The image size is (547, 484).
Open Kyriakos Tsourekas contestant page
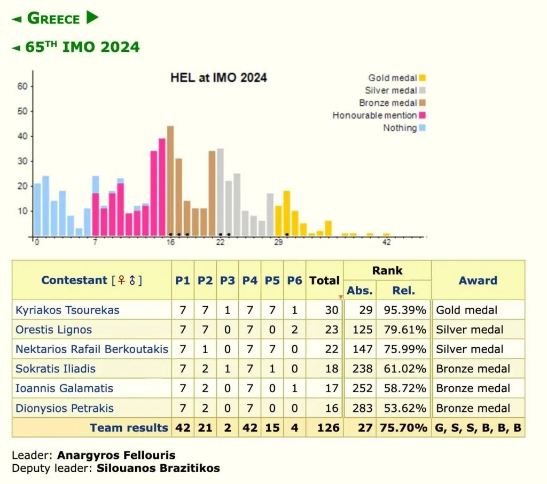[x=67, y=310]
